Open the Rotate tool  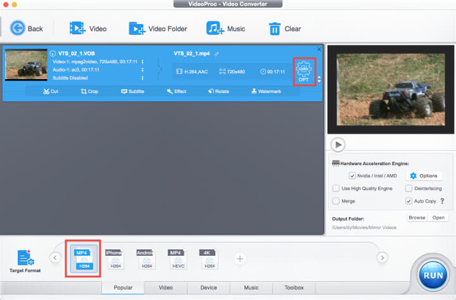[x=218, y=91]
